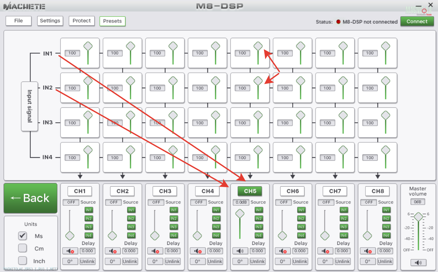Image resolution: width=438 pixels, height=272 pixels.
Task: Toggle IN4 source for CH8
Action: (x=386, y=235)
